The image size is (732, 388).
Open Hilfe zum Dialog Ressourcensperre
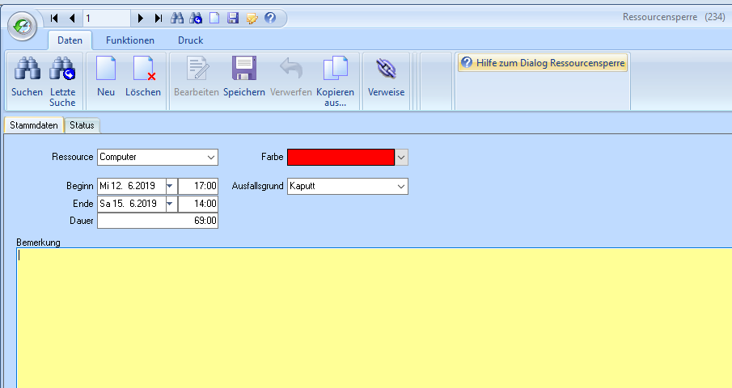coord(542,63)
